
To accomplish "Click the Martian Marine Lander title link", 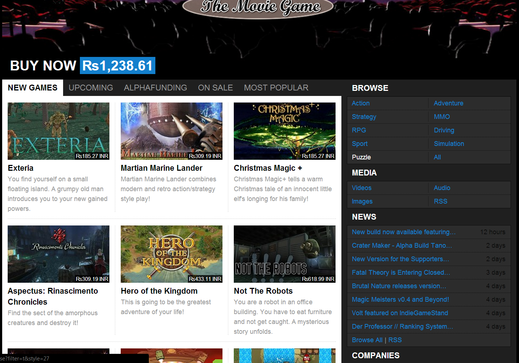I will (x=162, y=168).
